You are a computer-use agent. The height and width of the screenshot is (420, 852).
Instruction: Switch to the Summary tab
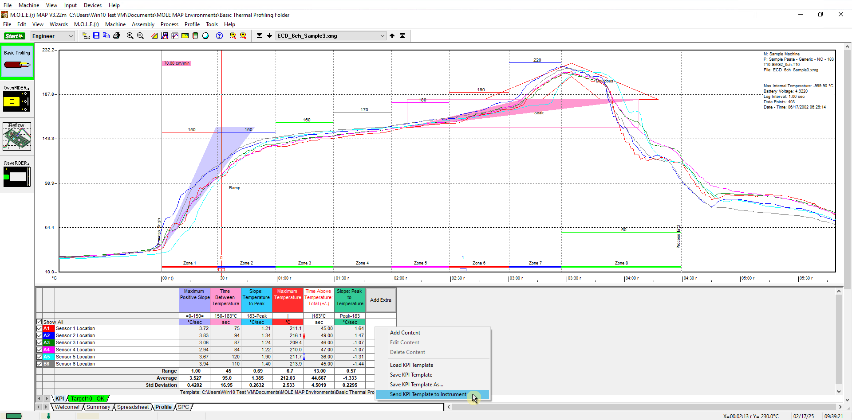pyautogui.click(x=98, y=407)
